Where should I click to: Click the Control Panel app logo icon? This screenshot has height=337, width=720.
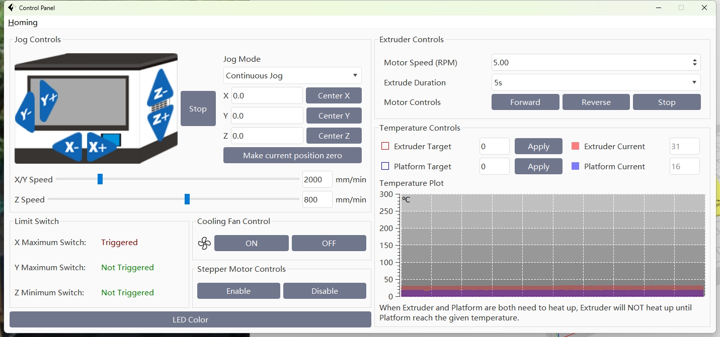coord(11,8)
